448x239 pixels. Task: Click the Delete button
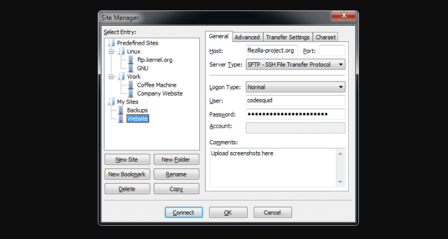(x=127, y=189)
